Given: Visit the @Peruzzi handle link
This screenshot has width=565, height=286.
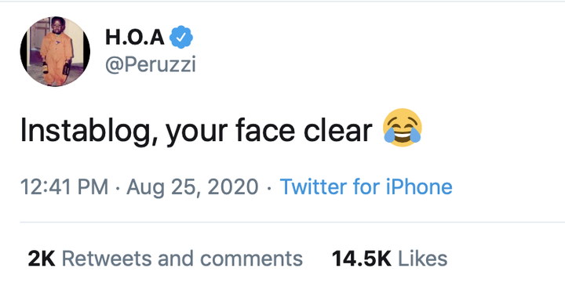Looking at the screenshot, I should (x=151, y=65).
